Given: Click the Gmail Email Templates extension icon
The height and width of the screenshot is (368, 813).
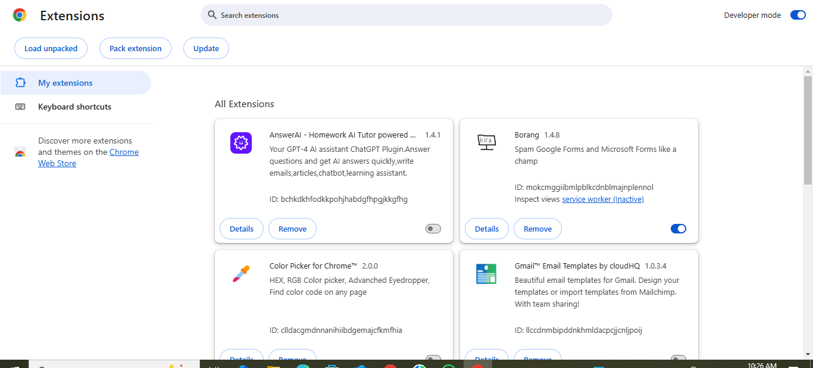Looking at the screenshot, I should [486, 274].
